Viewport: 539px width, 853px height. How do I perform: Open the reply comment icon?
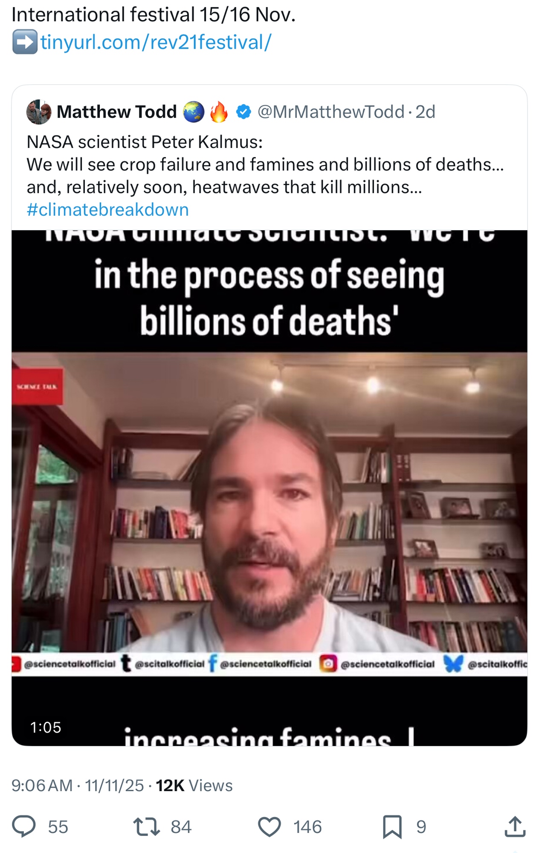(x=23, y=827)
